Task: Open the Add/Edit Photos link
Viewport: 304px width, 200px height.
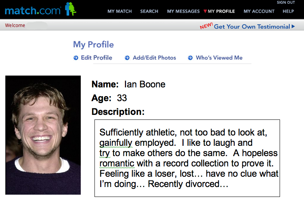Action: click(x=154, y=58)
